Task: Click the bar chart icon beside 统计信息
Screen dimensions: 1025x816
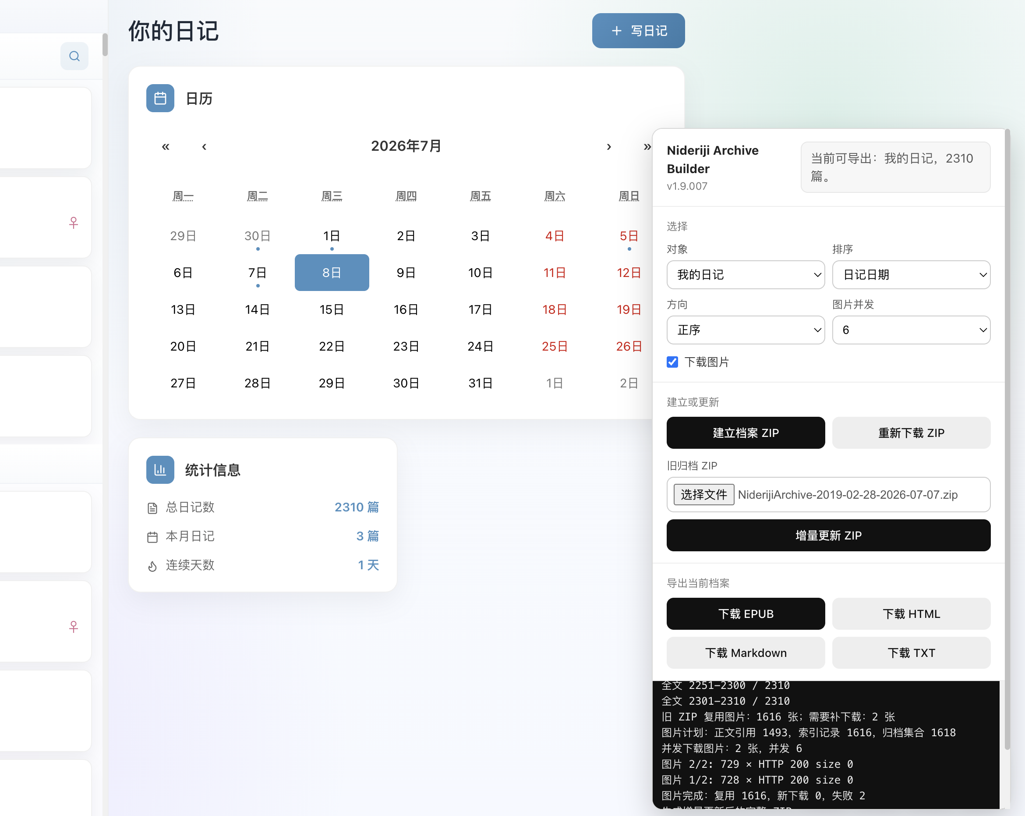Action: 160,470
